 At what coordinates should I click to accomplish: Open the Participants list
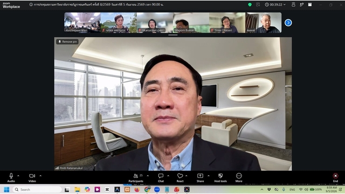tap(136, 178)
